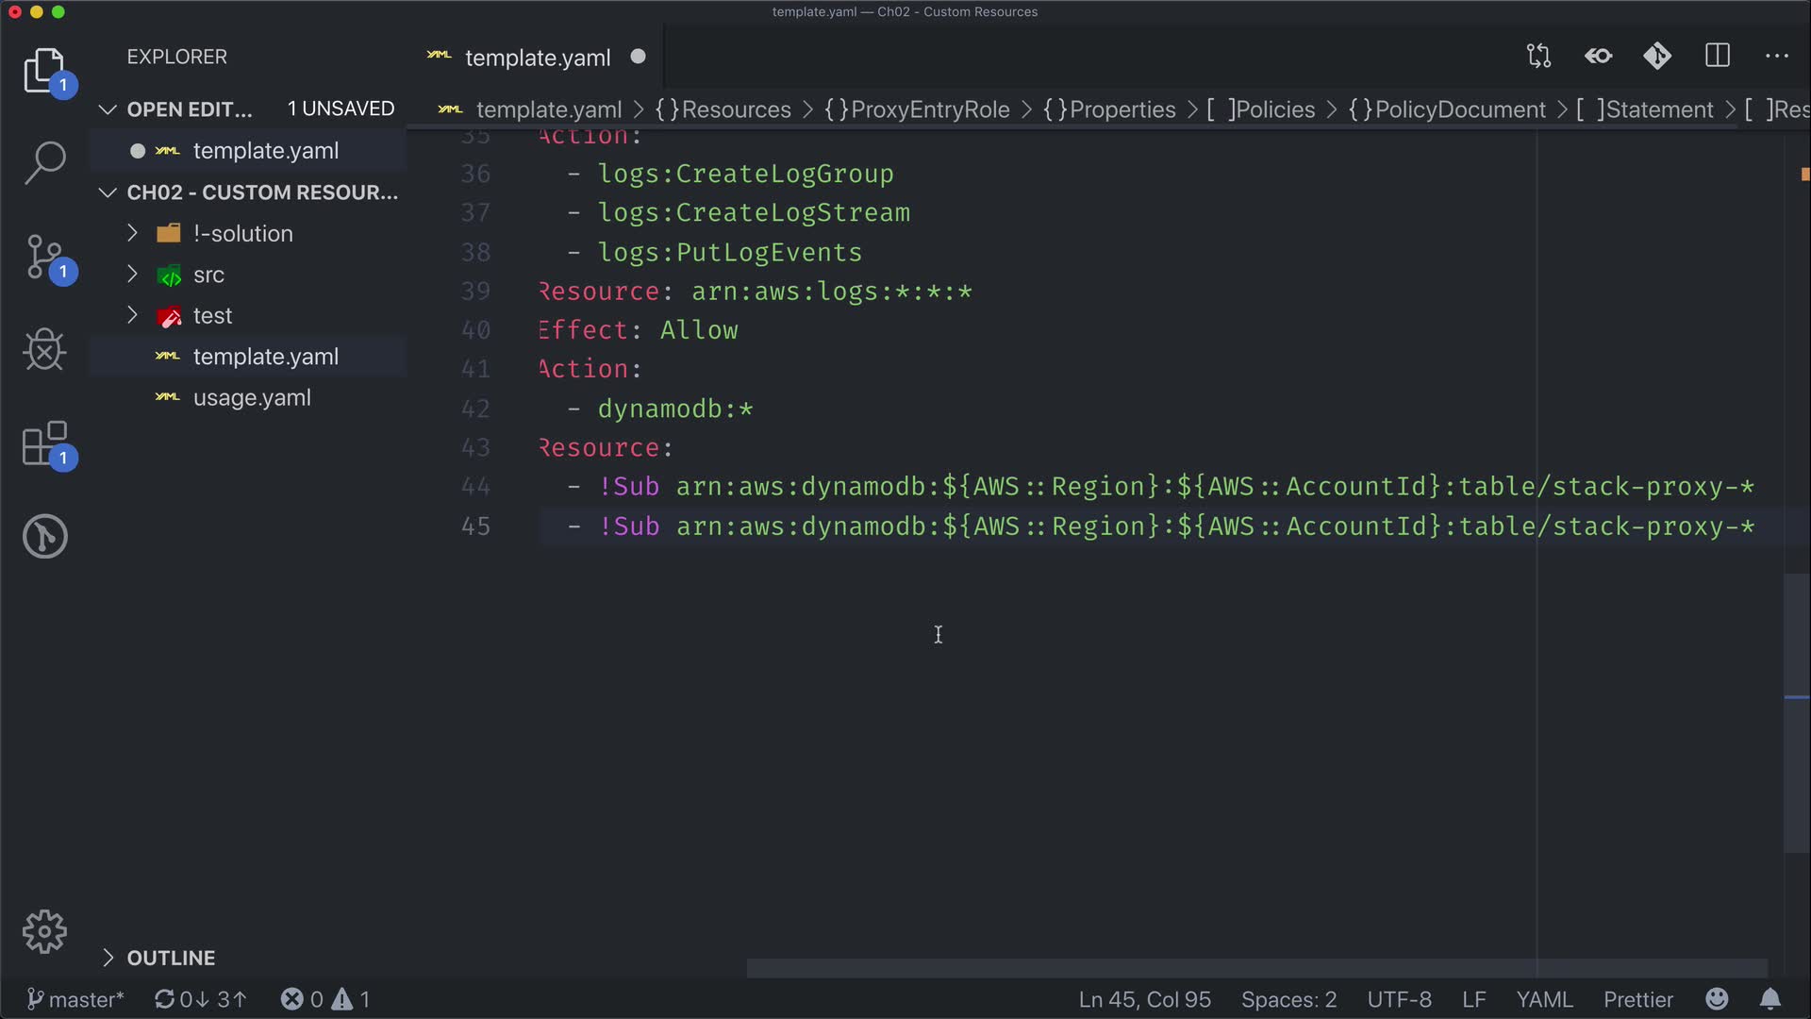1811x1019 pixels.
Task: Click the ProxyEntryRole breadcrumb item
Action: click(929, 109)
